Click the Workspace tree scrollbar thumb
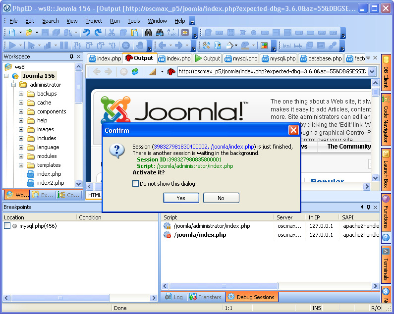The image size is (394, 314). point(79,87)
